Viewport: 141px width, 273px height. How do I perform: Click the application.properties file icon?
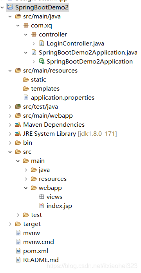[x=26, y=98]
